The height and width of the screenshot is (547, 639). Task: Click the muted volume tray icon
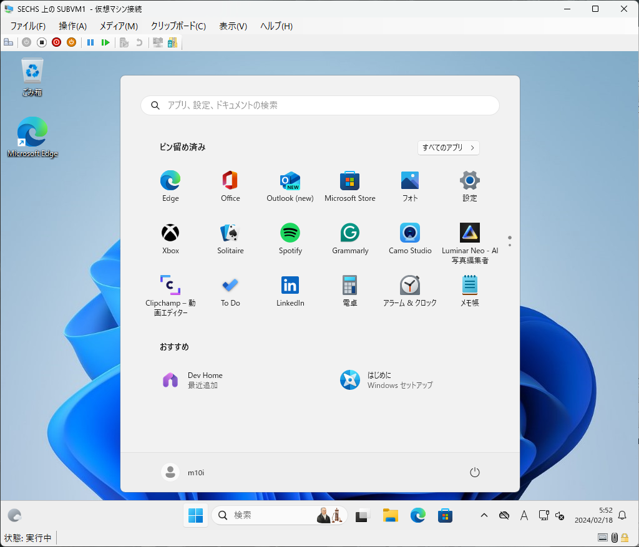[x=560, y=516]
